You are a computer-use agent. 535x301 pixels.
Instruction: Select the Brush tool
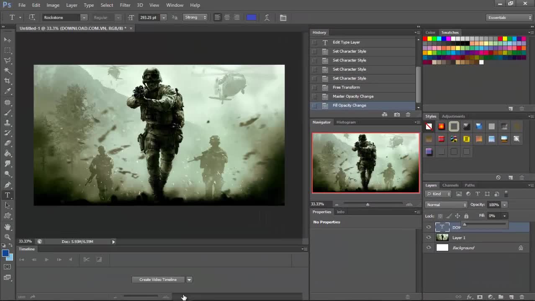tap(8, 113)
